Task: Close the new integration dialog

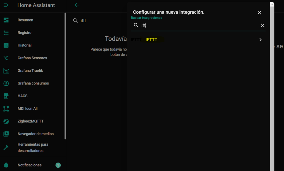Action: 259,13
